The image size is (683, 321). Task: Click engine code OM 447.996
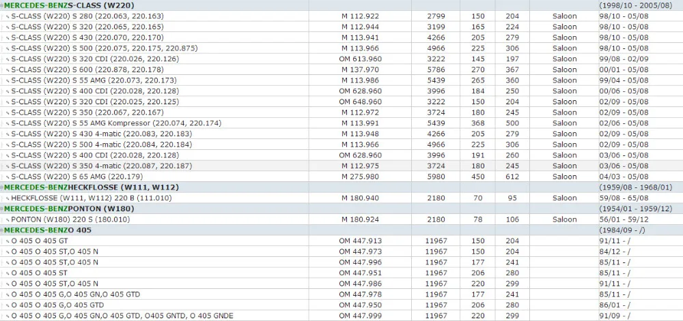(360, 262)
